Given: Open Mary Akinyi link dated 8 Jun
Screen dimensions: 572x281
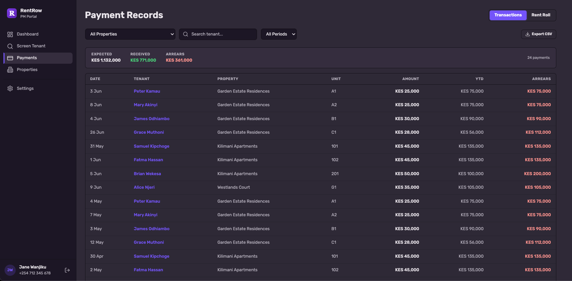Looking at the screenshot, I should point(145,105).
